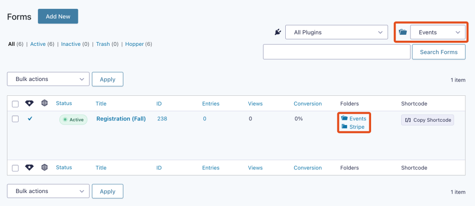This screenshot has height=206, width=475.
Task: Click the diamond star icon in table footer
Action: [29, 167]
